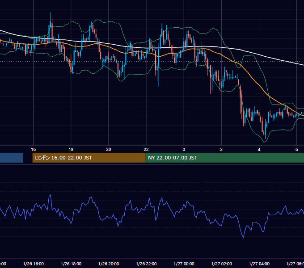Click the 2 hour label on price chart
The height and width of the screenshot is (268, 304).
point(221,150)
